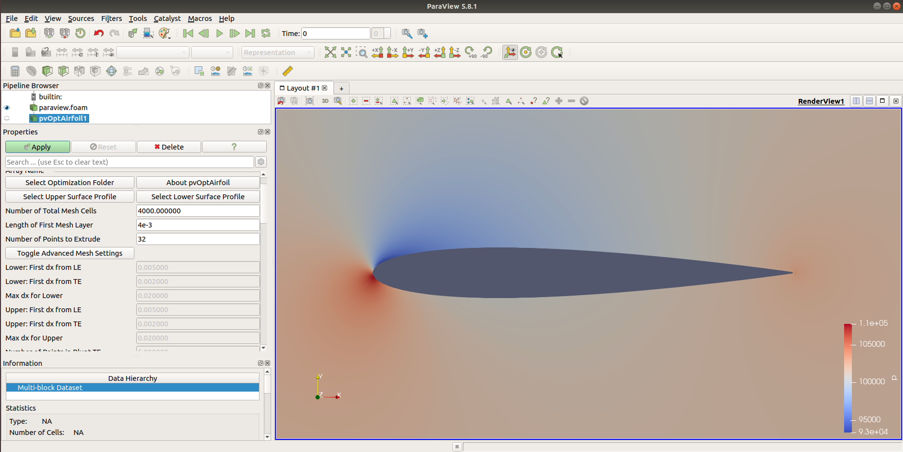Click the Delete button in Properties
The image size is (903, 452).
pyautogui.click(x=169, y=147)
